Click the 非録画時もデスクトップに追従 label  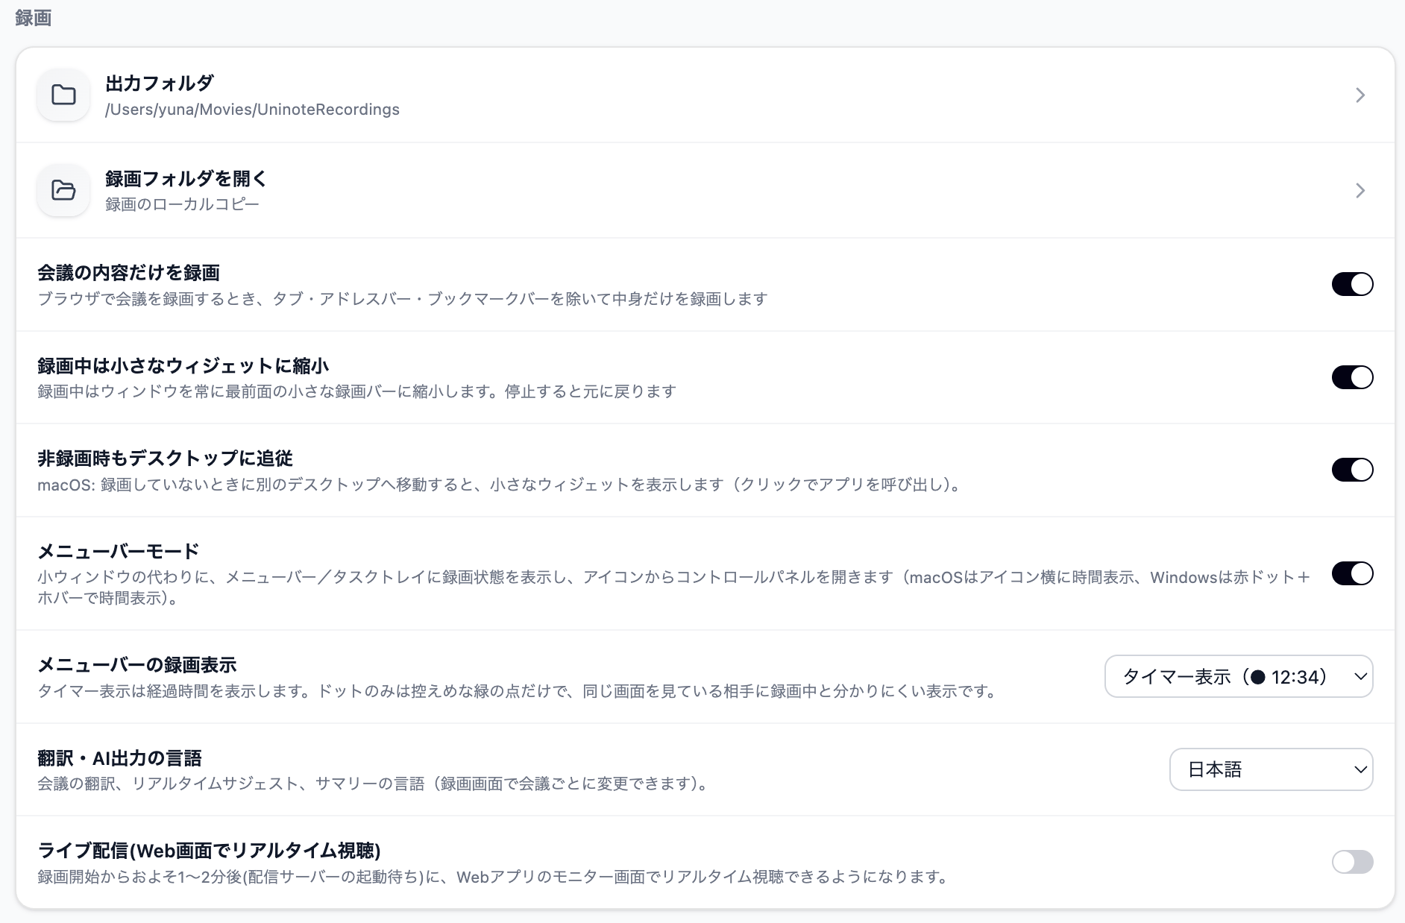click(165, 459)
